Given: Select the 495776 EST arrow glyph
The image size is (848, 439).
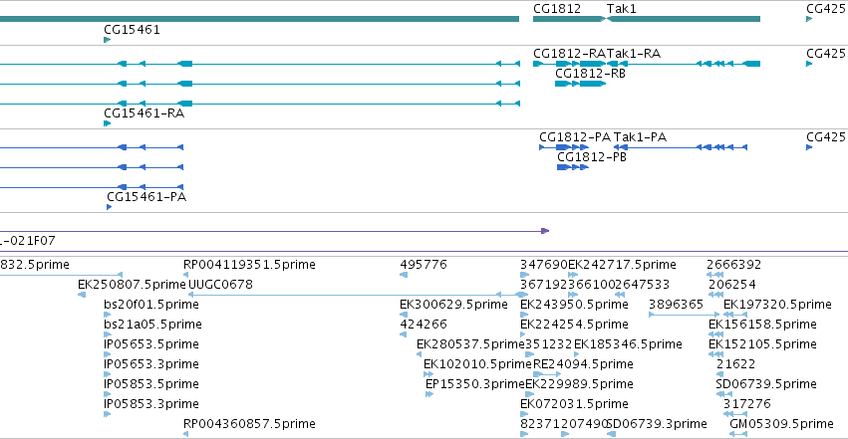Looking at the screenshot, I should 404,275.
